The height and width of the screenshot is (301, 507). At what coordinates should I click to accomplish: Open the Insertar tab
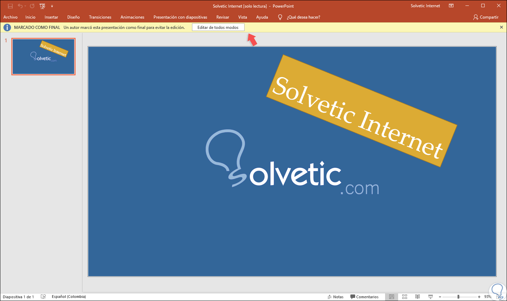[51, 17]
